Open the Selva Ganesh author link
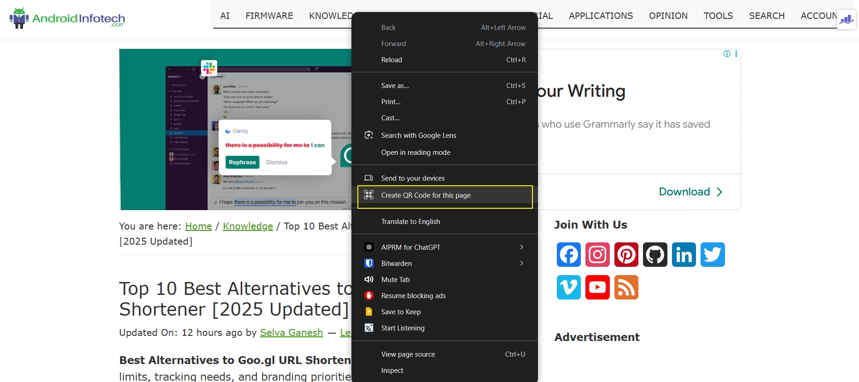Image resolution: width=859 pixels, height=382 pixels. coord(292,333)
